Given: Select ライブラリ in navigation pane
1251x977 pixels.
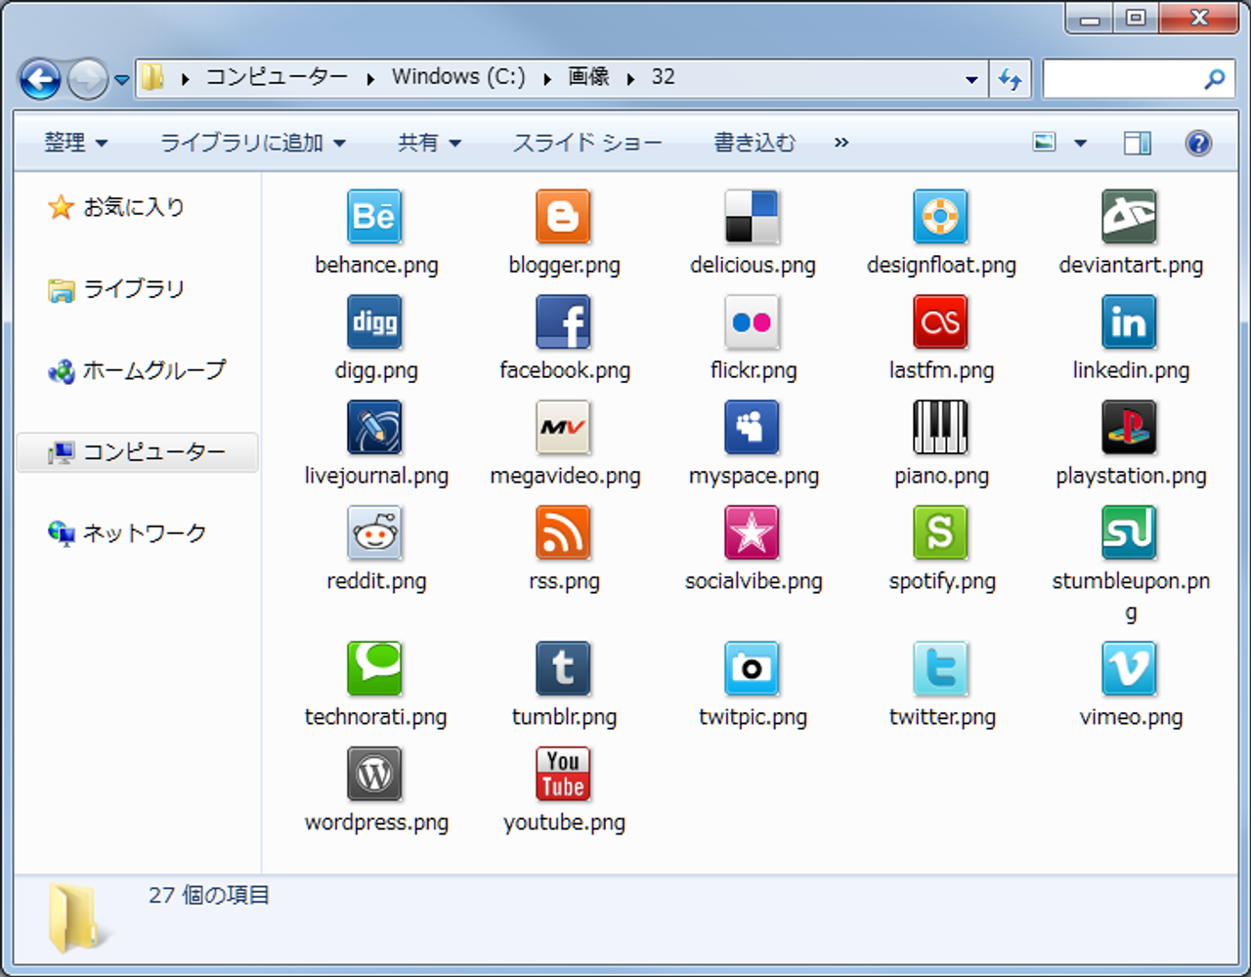Looking at the screenshot, I should [116, 288].
